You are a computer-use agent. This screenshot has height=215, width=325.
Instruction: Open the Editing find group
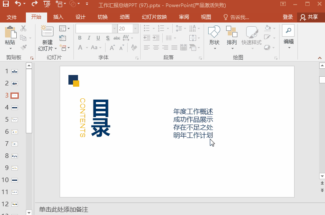pos(288,37)
